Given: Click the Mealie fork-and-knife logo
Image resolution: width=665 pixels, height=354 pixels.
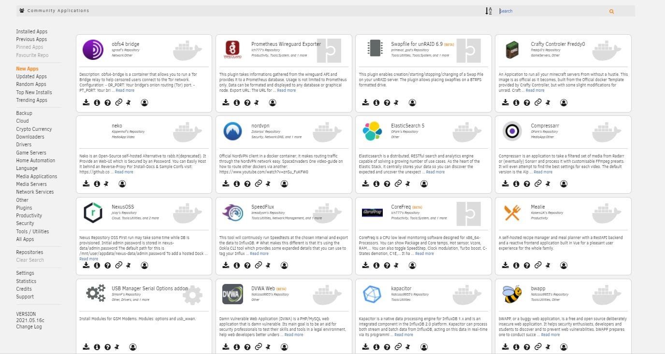Looking at the screenshot, I should click(512, 212).
